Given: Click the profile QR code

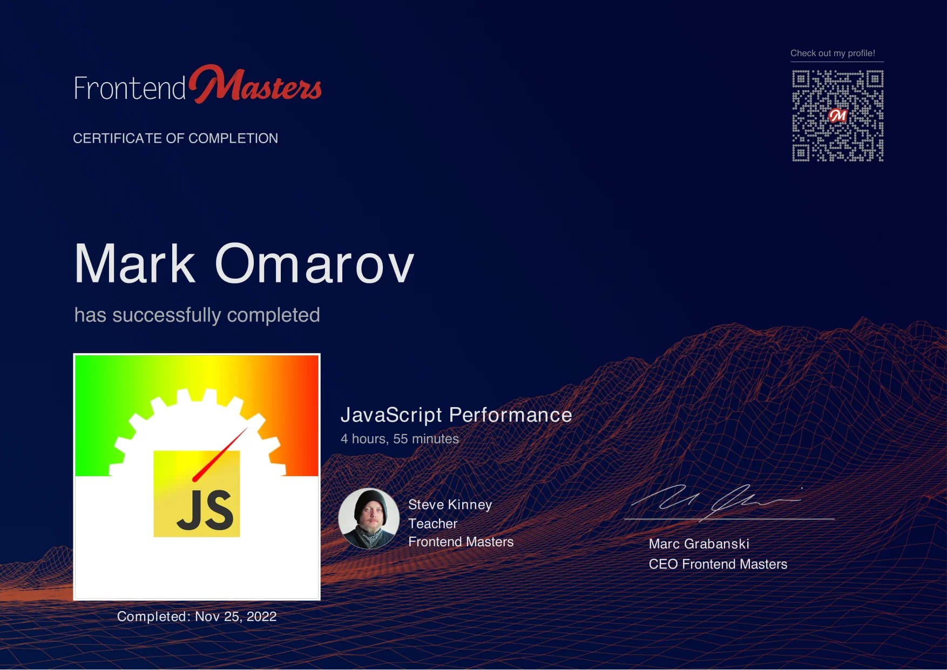Looking at the screenshot, I should coord(837,116).
